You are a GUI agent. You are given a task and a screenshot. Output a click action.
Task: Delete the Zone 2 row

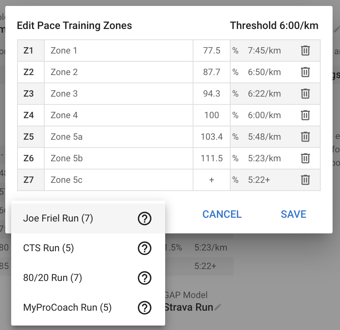tap(305, 72)
